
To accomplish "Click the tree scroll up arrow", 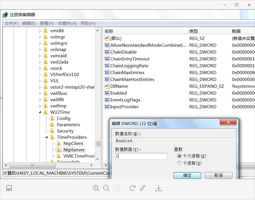I will click(x=98, y=30).
